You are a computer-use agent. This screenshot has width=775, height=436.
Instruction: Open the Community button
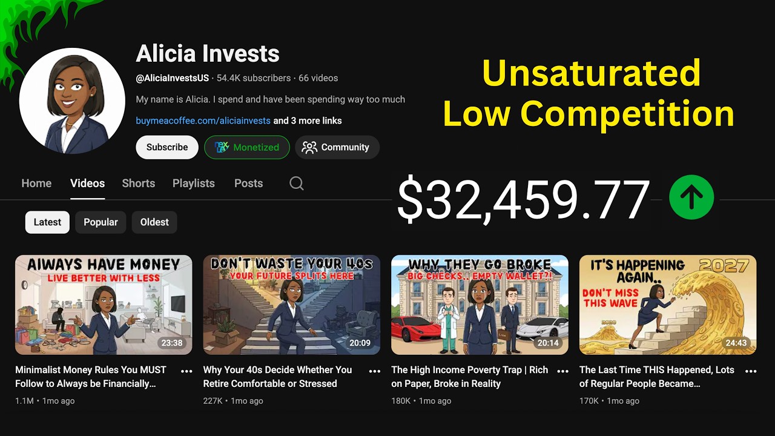click(337, 147)
